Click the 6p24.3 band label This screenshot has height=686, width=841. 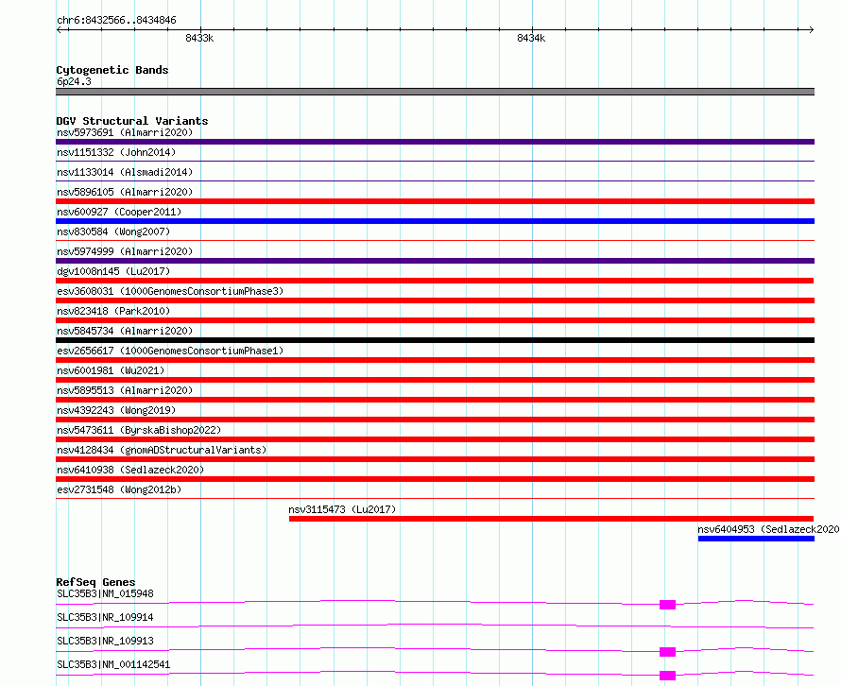click(x=74, y=81)
